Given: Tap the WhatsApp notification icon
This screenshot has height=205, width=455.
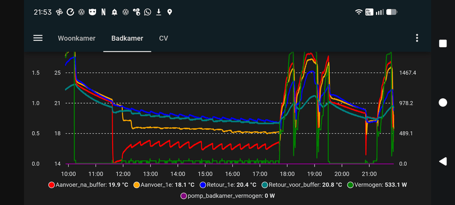Looking at the screenshot, I should pos(148,12).
